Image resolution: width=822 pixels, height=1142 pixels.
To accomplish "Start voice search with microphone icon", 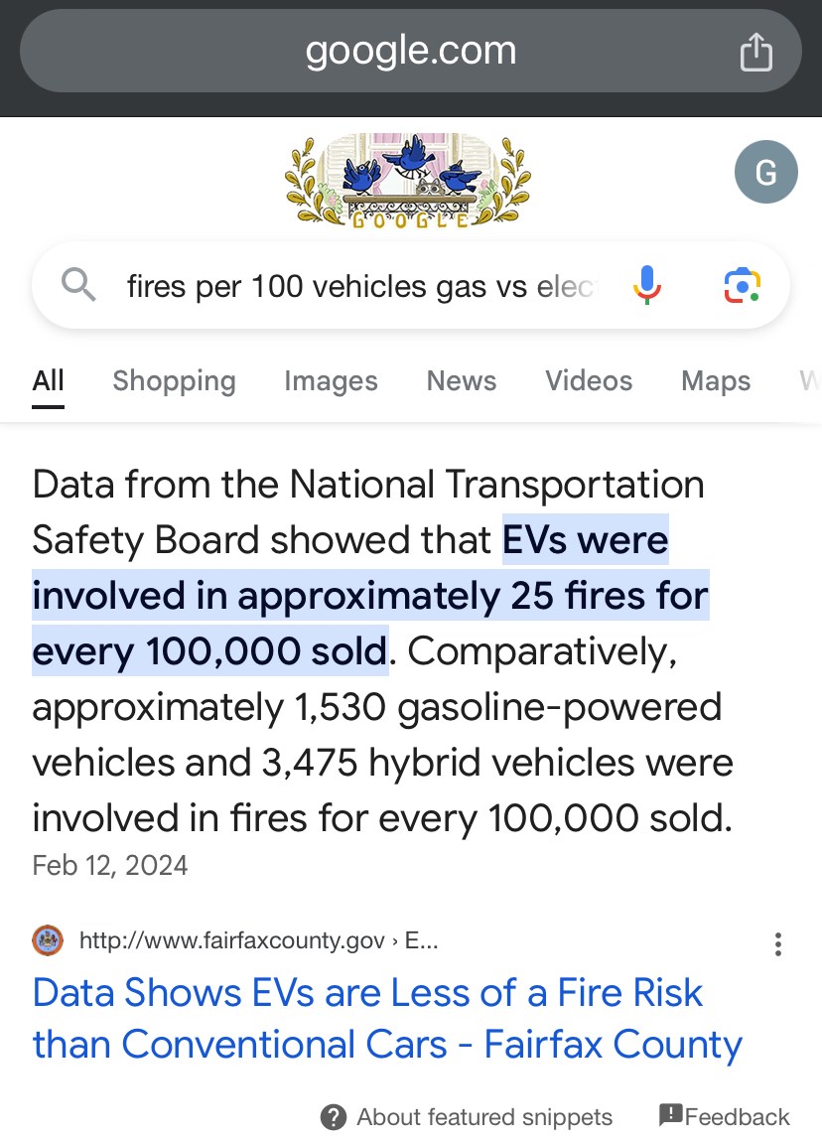I will pos(646,286).
